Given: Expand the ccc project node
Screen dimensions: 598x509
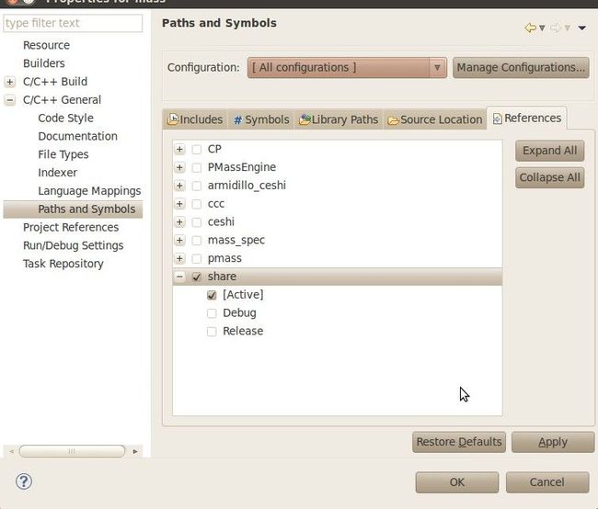Looking at the screenshot, I should point(179,204).
